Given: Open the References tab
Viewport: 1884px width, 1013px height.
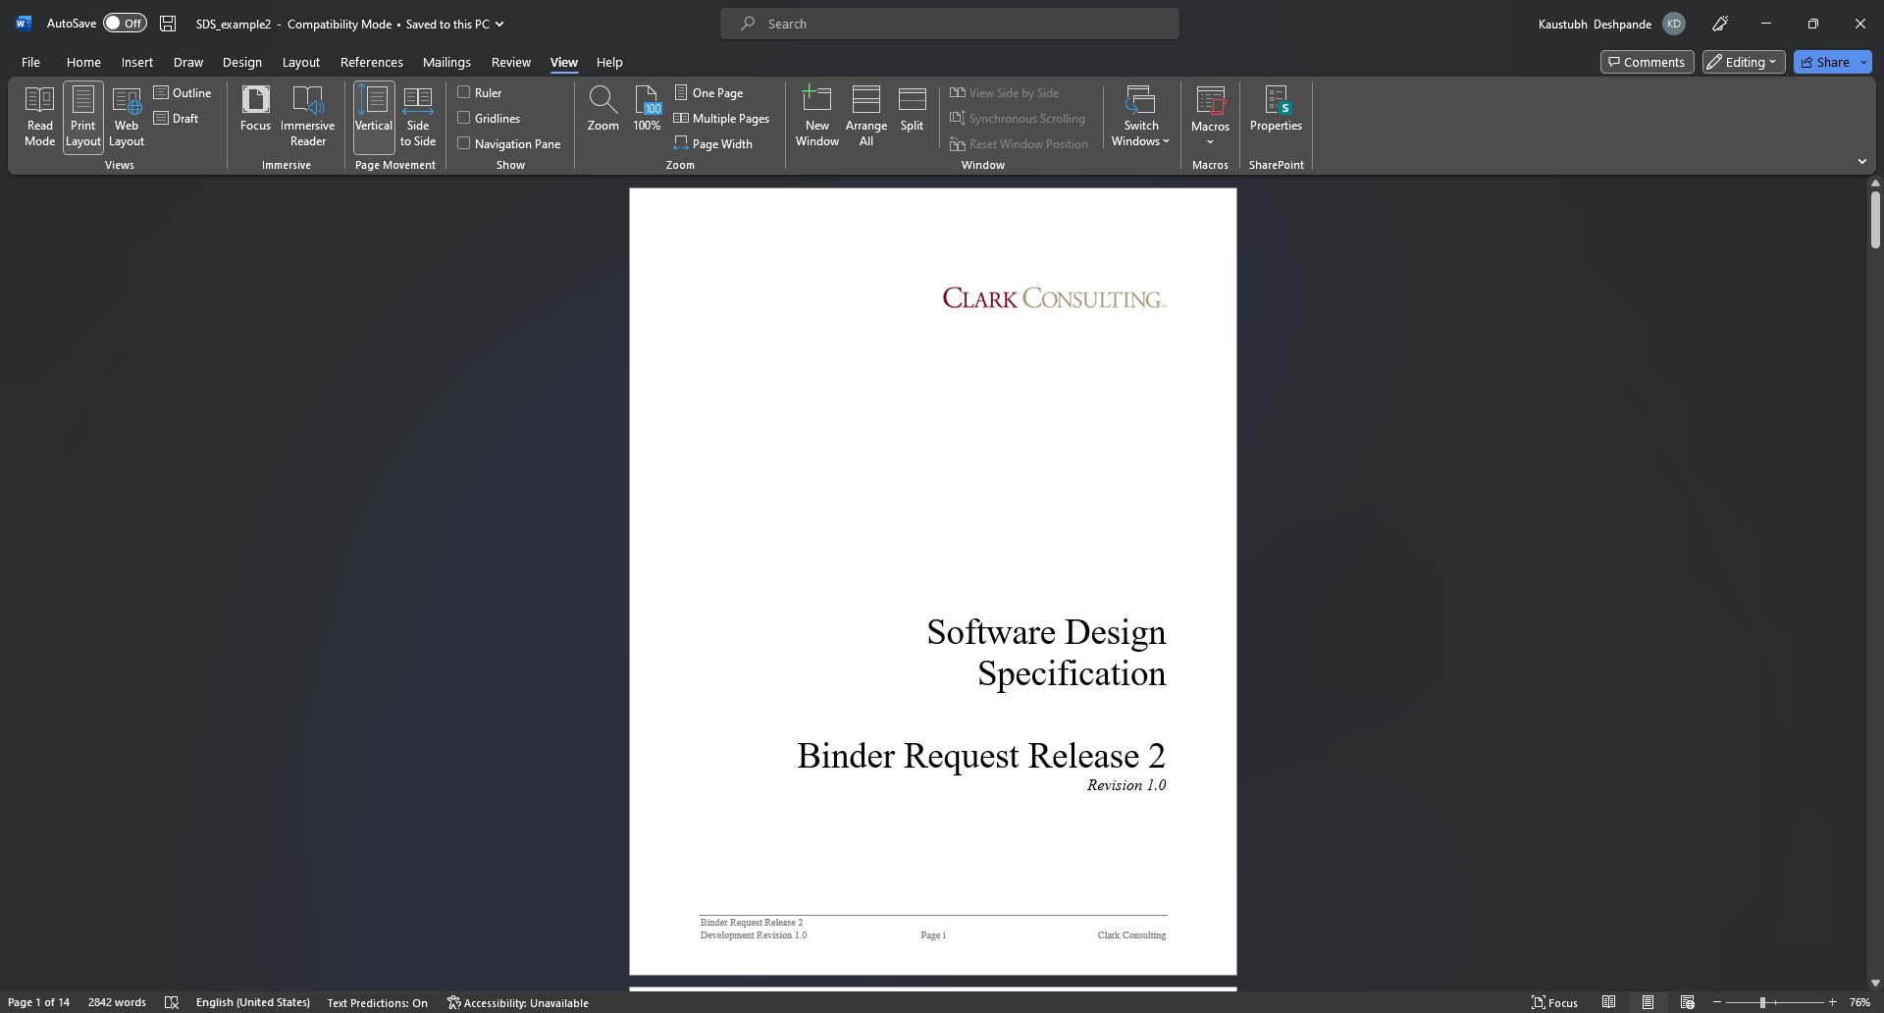Looking at the screenshot, I should (371, 62).
